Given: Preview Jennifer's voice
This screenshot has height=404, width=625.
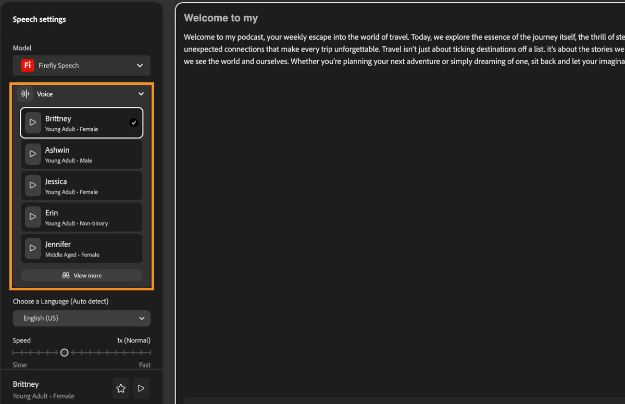Looking at the screenshot, I should [x=32, y=248].
